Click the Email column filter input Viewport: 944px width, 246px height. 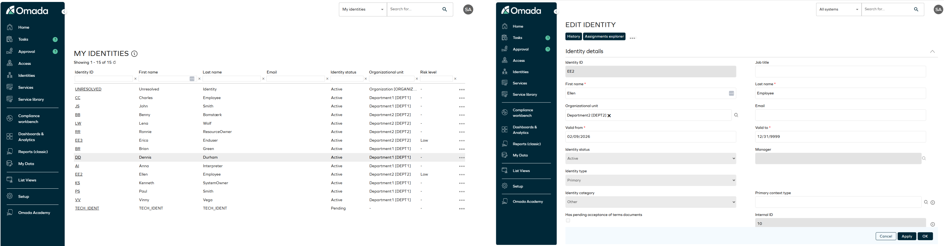(x=295, y=79)
